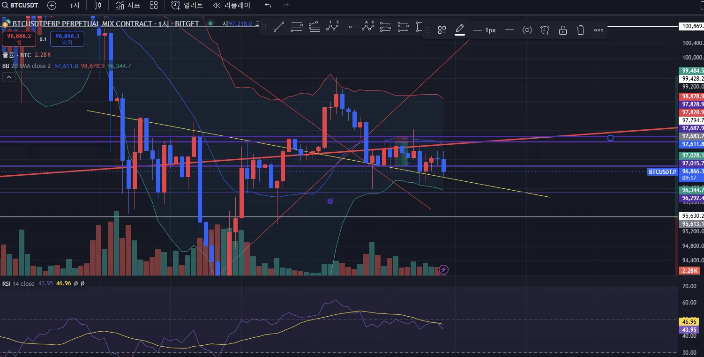Click the blue 97,611.8 price scale label
Viewport: 704px width, 357px height.
click(692, 144)
